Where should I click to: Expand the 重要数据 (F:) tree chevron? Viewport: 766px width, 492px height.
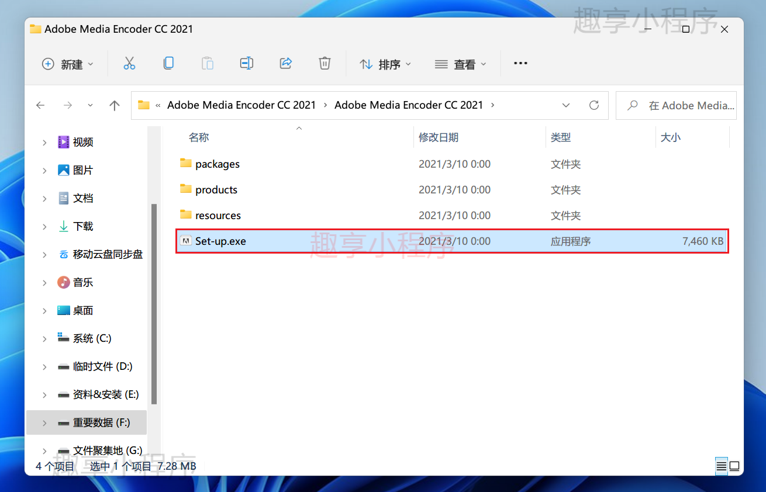(44, 422)
